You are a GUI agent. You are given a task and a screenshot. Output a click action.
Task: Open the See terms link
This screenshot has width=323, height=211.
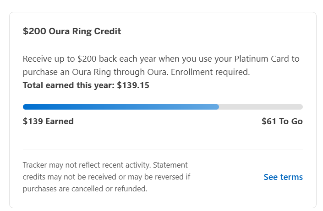tap(283, 177)
